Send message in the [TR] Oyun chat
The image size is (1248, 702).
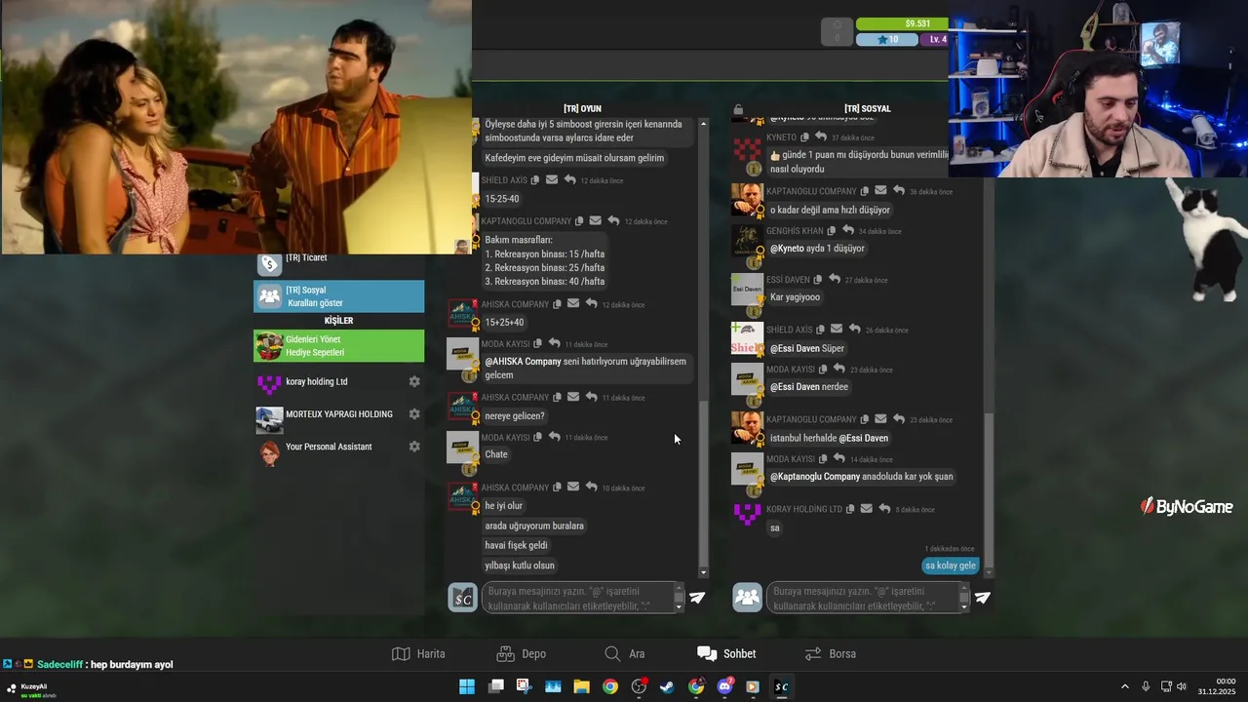697,598
